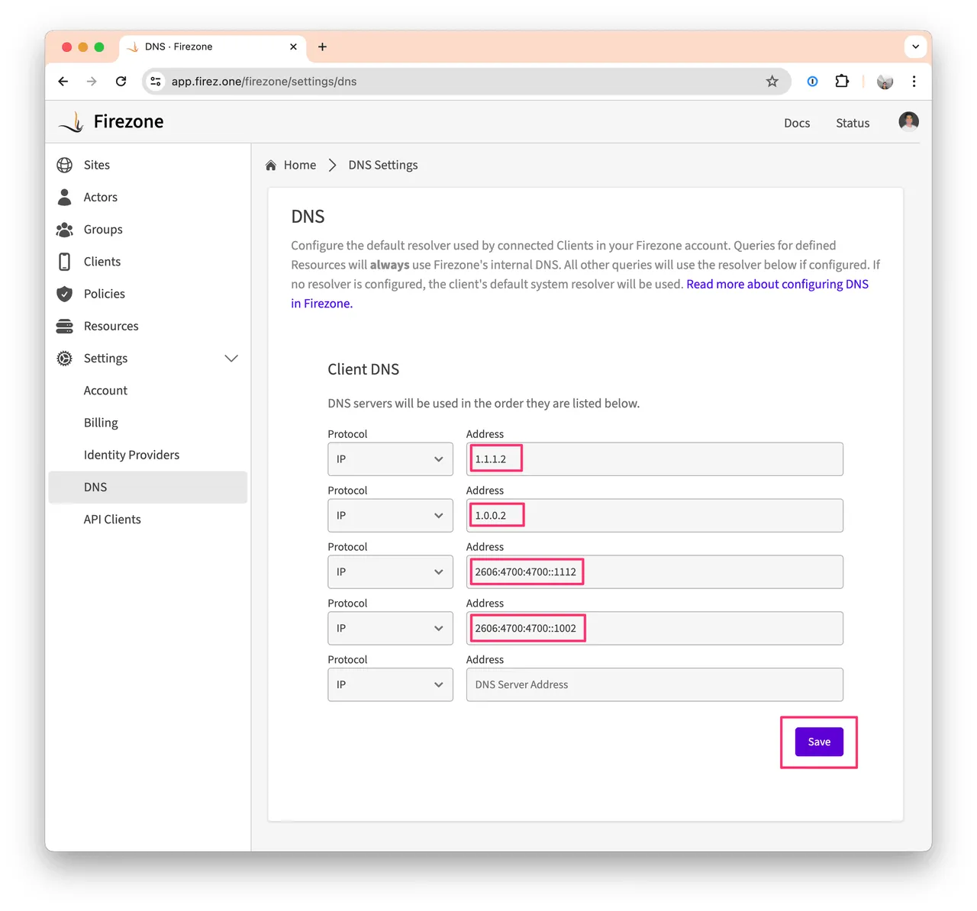Screen dimensions: 977x911
Task: Close the DNS · Firezone tab
Action: point(293,47)
